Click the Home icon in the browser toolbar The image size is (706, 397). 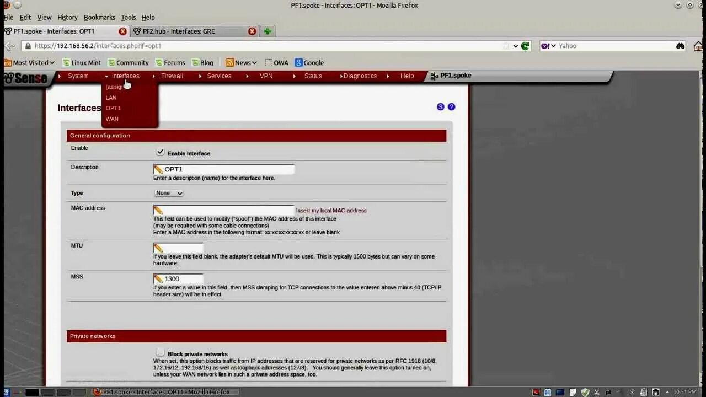(699, 46)
